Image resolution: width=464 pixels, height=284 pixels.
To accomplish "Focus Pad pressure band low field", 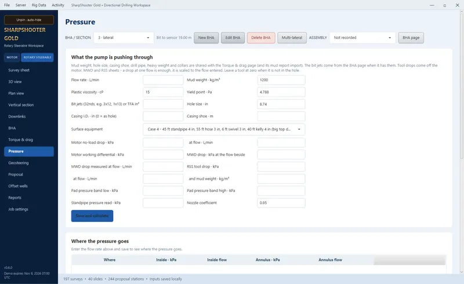I will 163,191.
